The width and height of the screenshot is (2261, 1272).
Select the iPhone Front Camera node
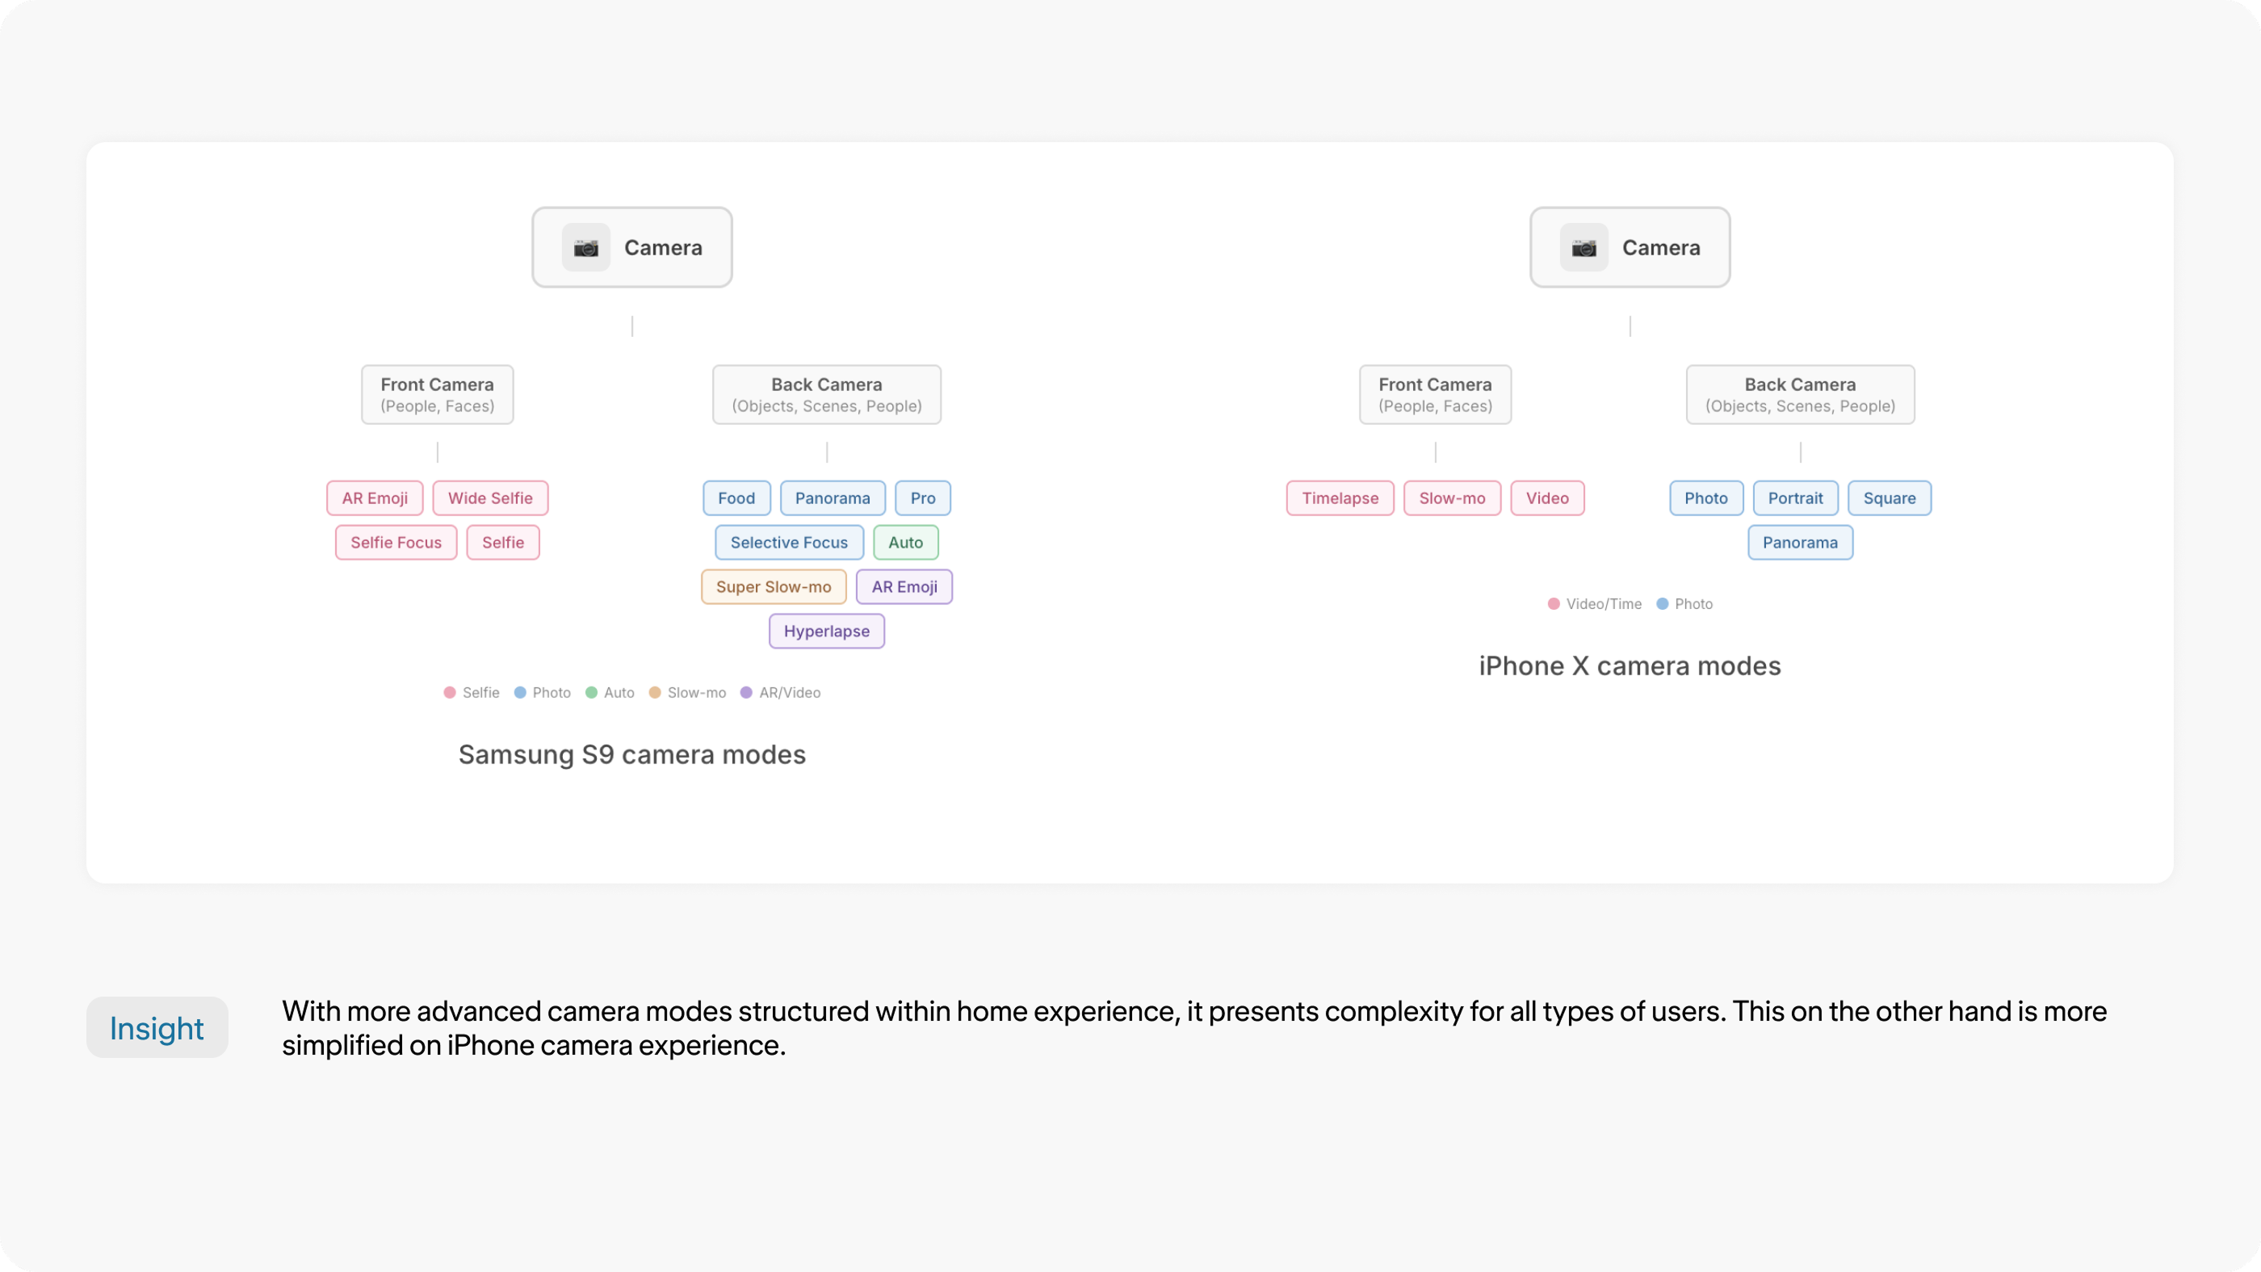(x=1435, y=395)
